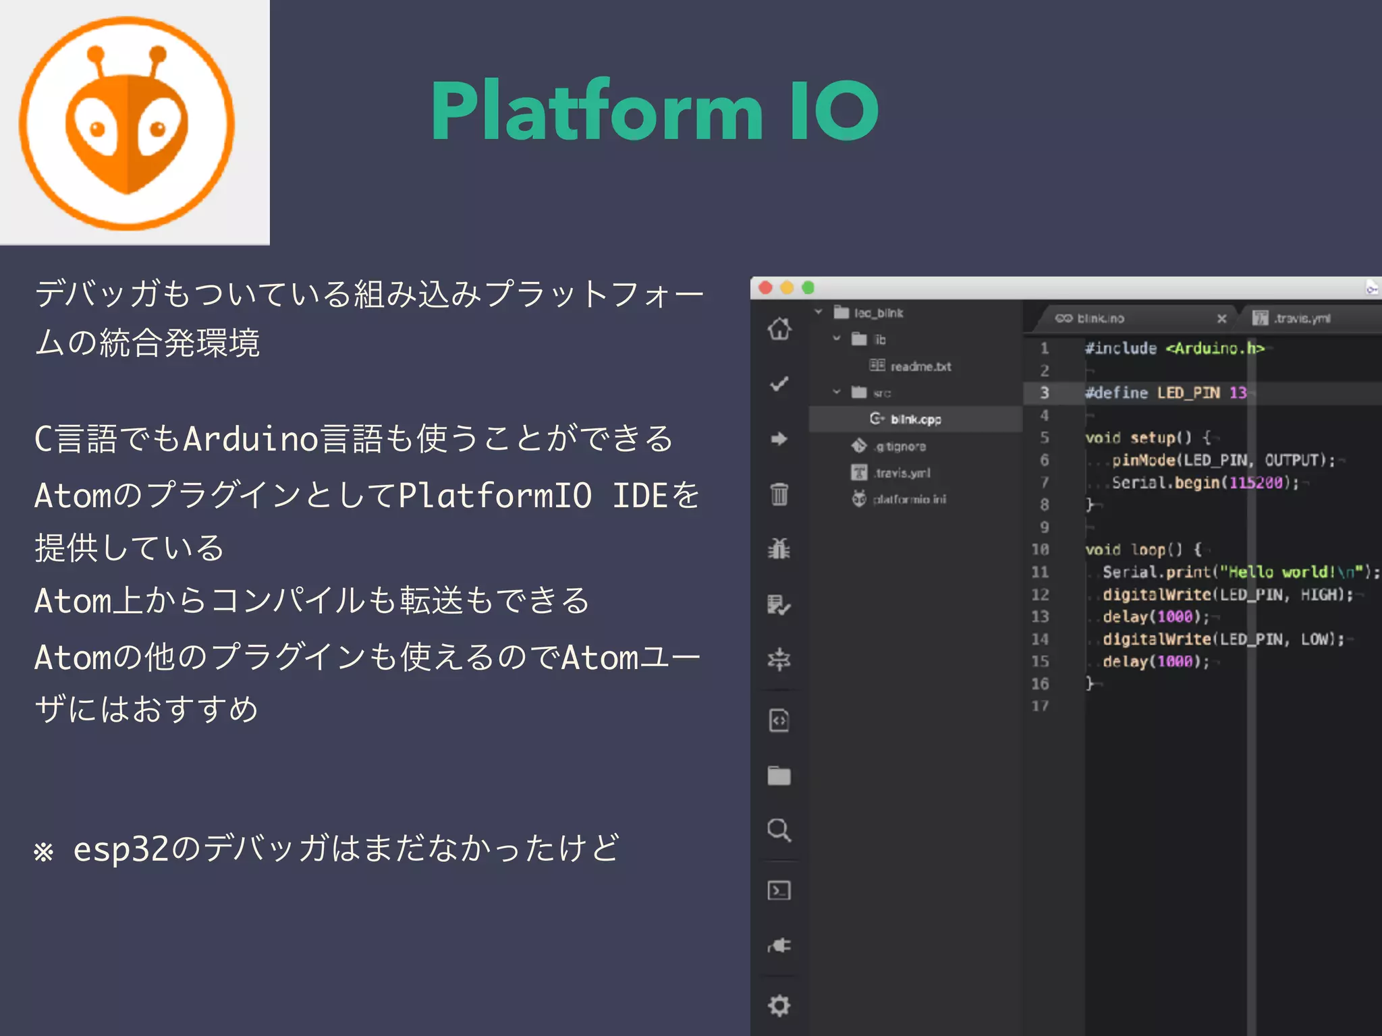Start debugging with the bug icon
The width and height of the screenshot is (1382, 1036).
[x=779, y=548]
